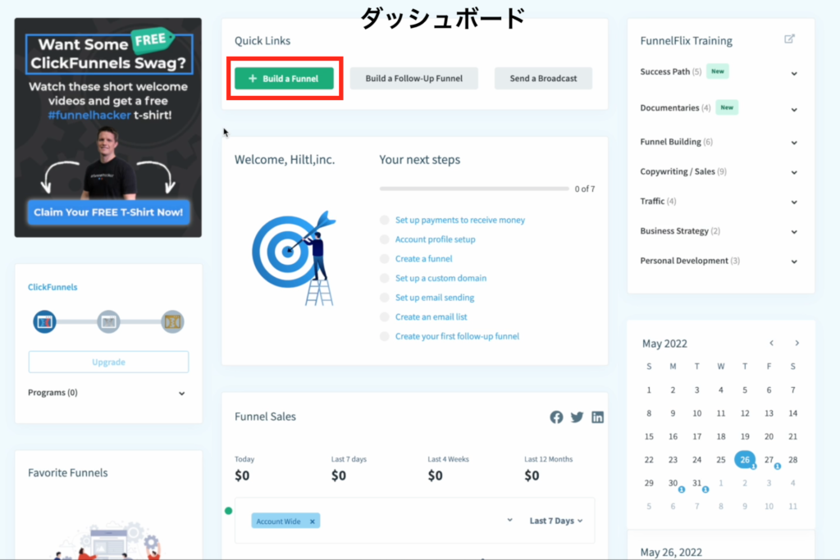Open the funnel filter dropdown arrow
The height and width of the screenshot is (560, 840).
coord(509,520)
